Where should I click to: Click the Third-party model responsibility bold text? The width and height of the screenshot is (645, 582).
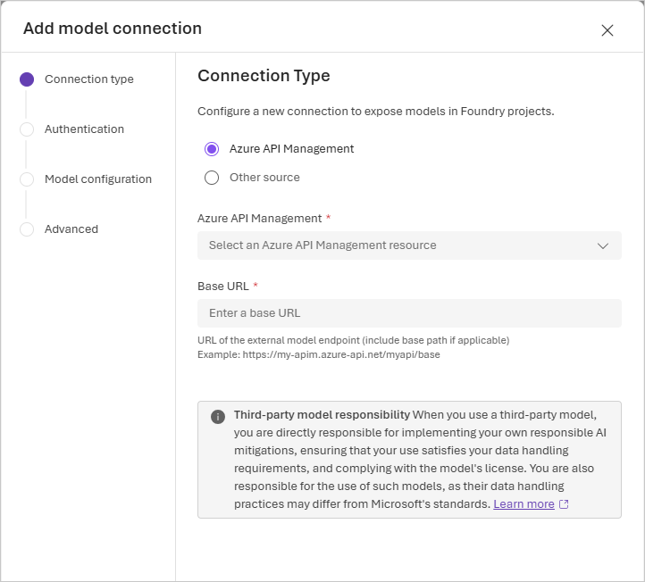coord(322,415)
